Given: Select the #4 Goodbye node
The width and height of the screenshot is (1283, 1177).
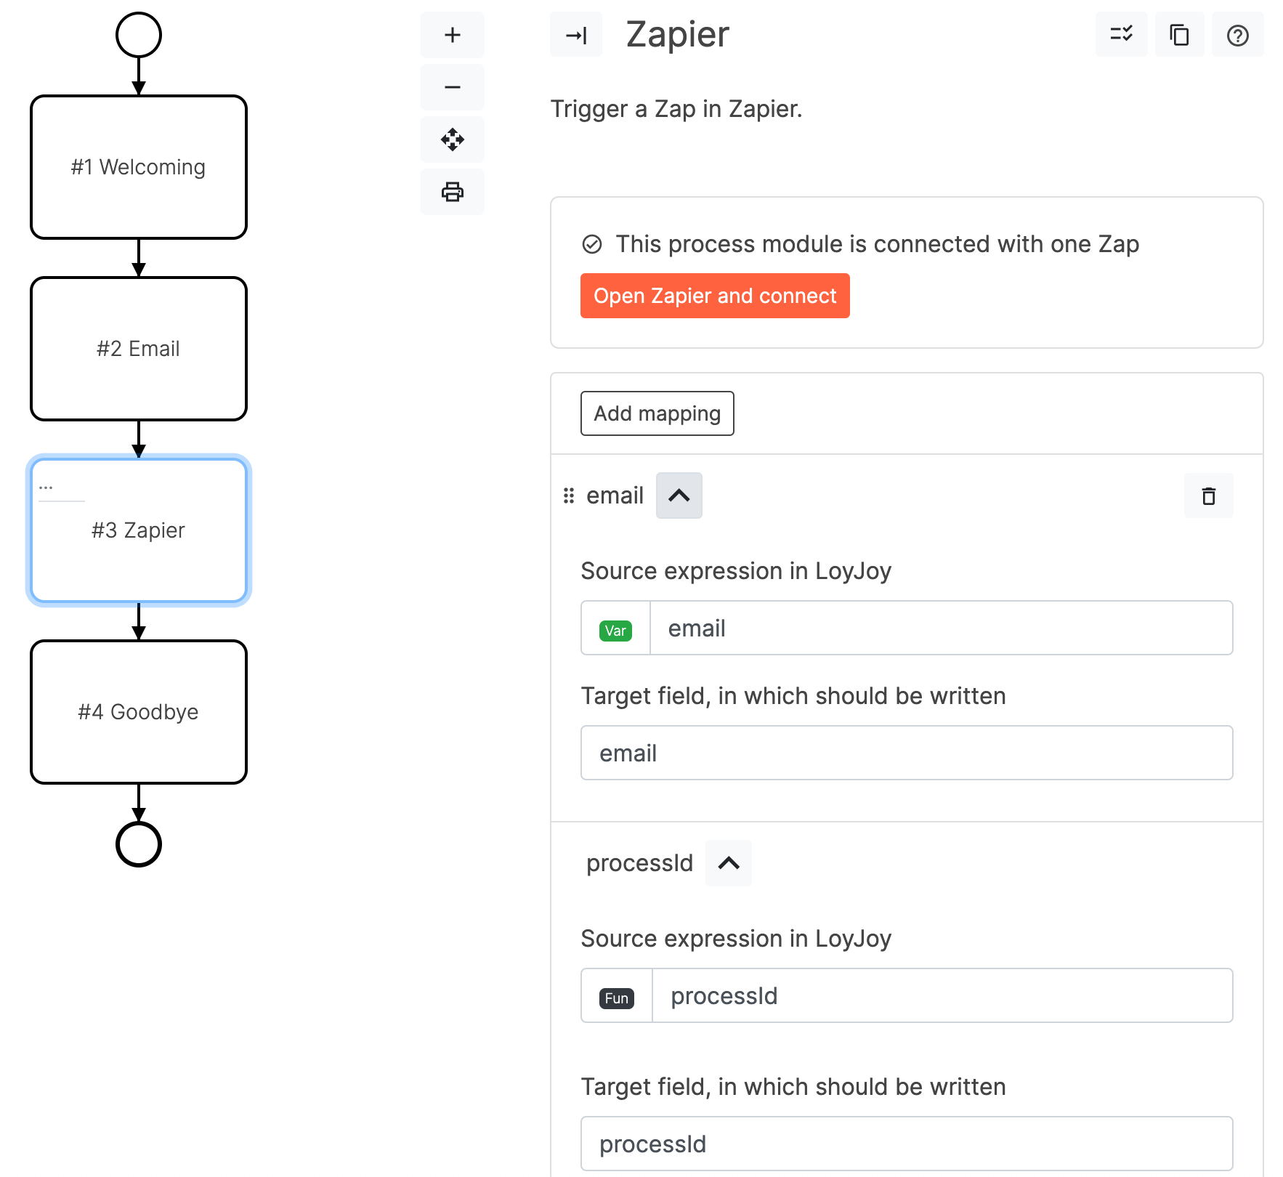Looking at the screenshot, I should click(138, 711).
